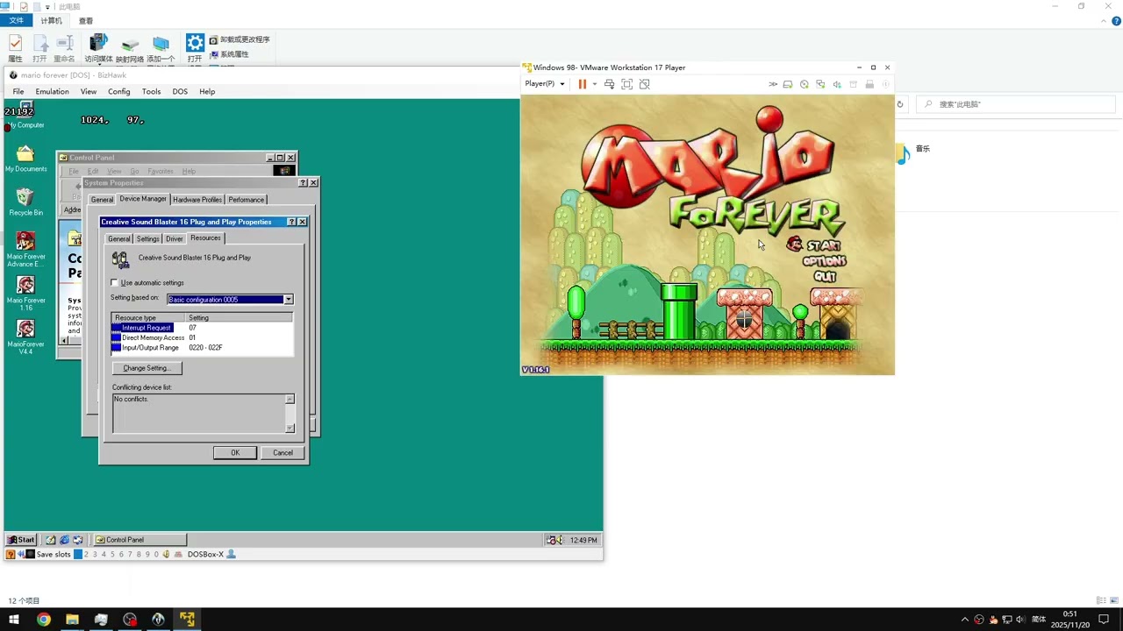Click the Explorer search box
This screenshot has height=631, width=1123.
1016,104
